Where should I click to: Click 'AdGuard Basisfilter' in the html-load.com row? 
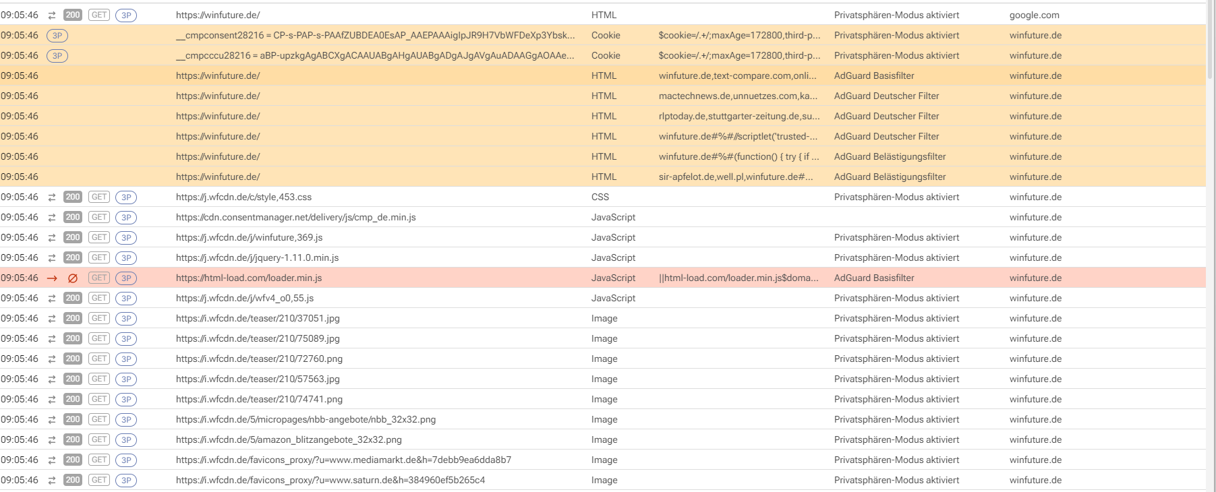874,278
